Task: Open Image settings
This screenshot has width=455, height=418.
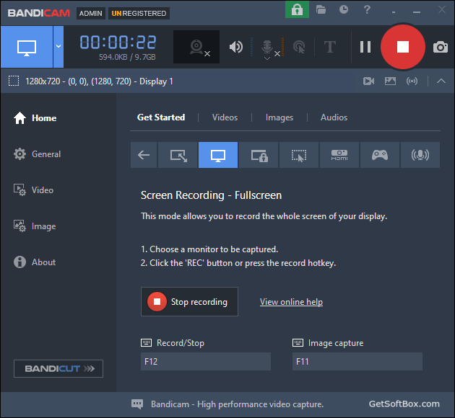Action: point(35,226)
